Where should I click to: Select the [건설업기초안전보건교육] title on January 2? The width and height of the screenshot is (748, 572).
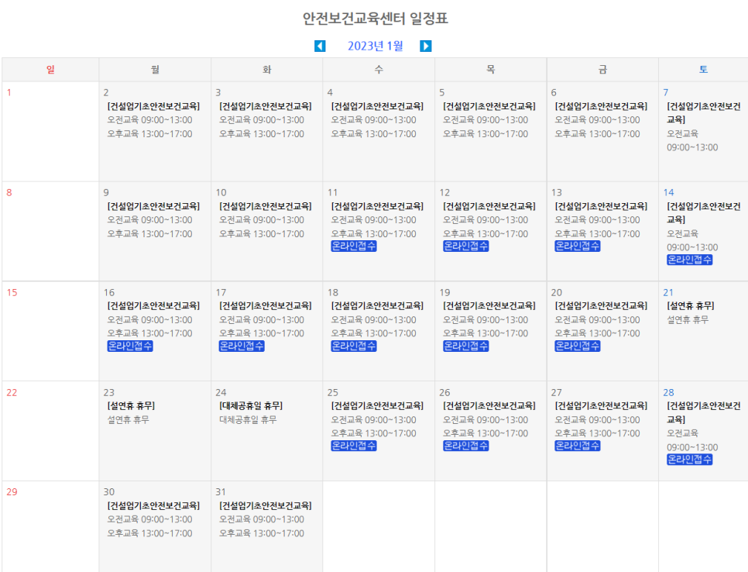point(153,106)
